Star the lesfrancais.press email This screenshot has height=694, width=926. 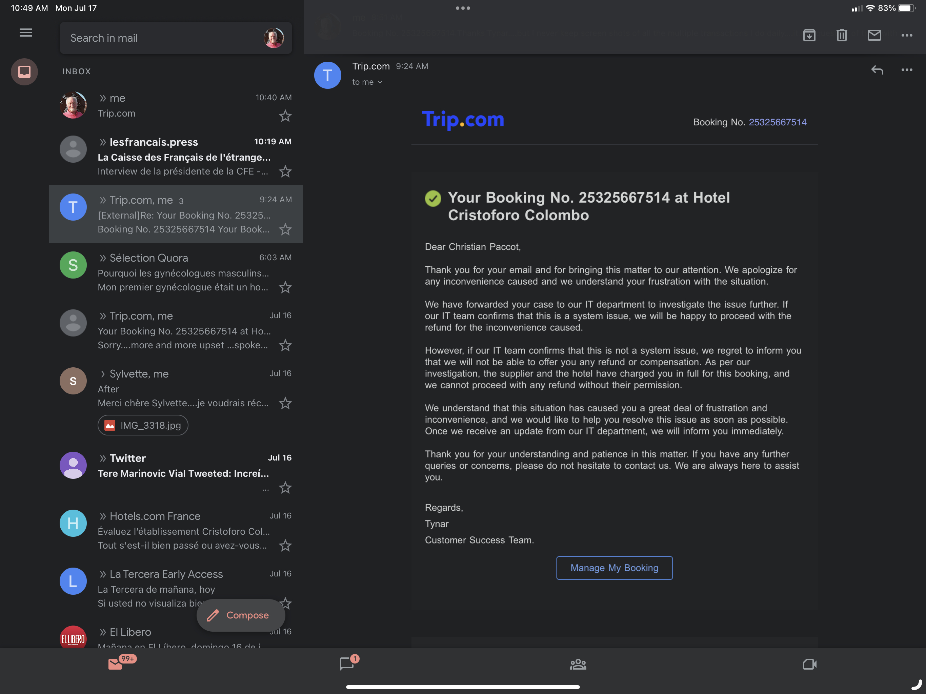click(x=285, y=171)
